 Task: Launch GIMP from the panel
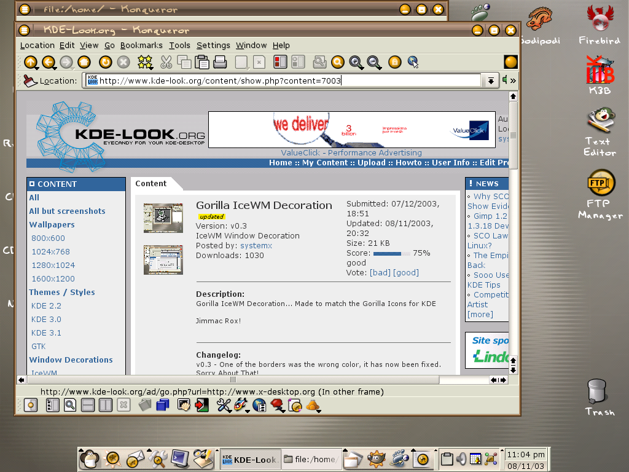(x=376, y=459)
